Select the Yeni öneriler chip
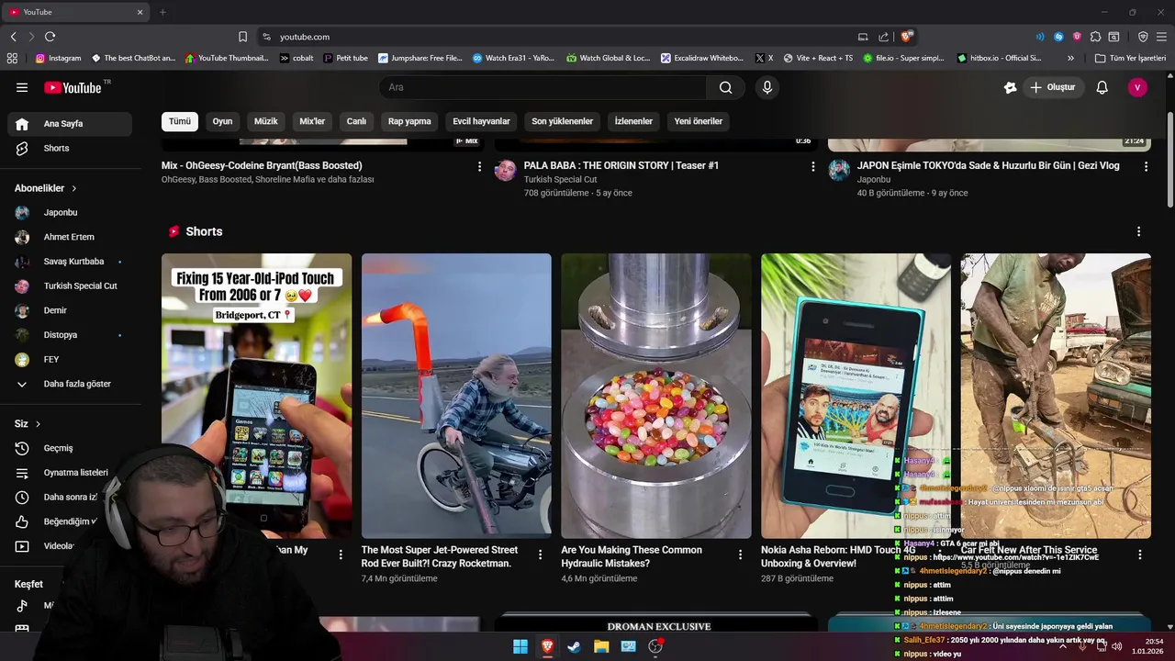The height and width of the screenshot is (661, 1175). [x=699, y=121]
